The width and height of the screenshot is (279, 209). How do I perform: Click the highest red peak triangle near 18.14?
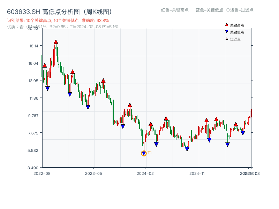point(56,42)
